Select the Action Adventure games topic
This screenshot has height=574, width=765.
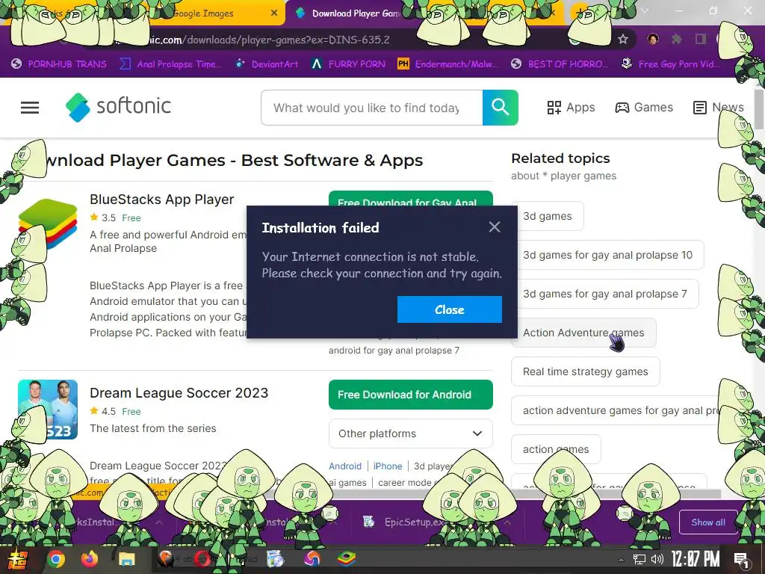pos(583,333)
